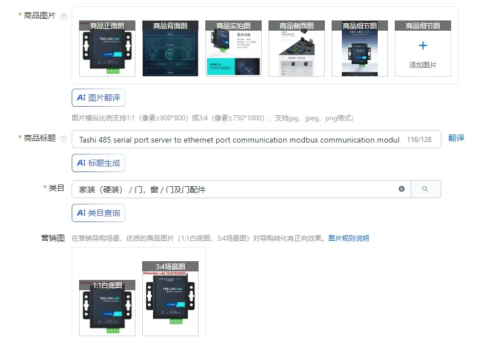Click the AI 标题生成 button
This screenshot has height=339, width=504.
[x=98, y=163]
